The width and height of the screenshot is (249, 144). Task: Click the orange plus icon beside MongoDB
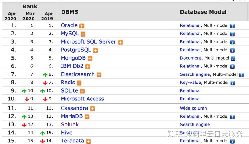[90, 59]
